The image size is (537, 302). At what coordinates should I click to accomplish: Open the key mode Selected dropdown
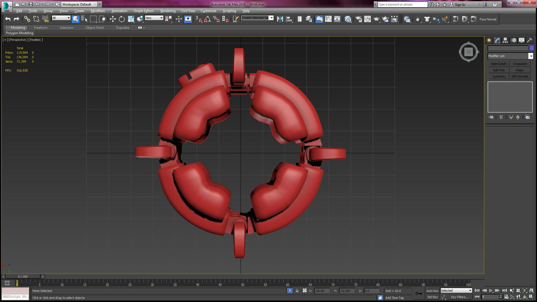pyautogui.click(x=456, y=291)
